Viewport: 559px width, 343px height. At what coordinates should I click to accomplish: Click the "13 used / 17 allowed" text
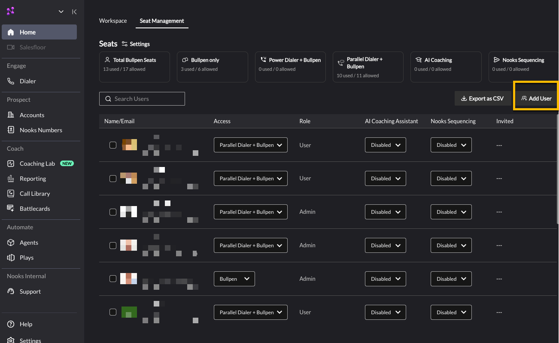(x=125, y=69)
